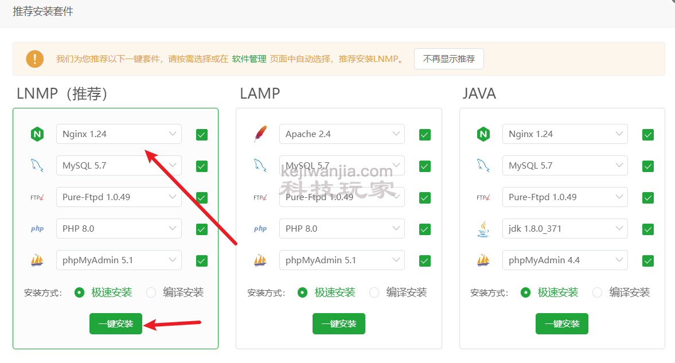The height and width of the screenshot is (363, 675).
Task: Click 一键安装 button for LAMP
Action: 339,324
